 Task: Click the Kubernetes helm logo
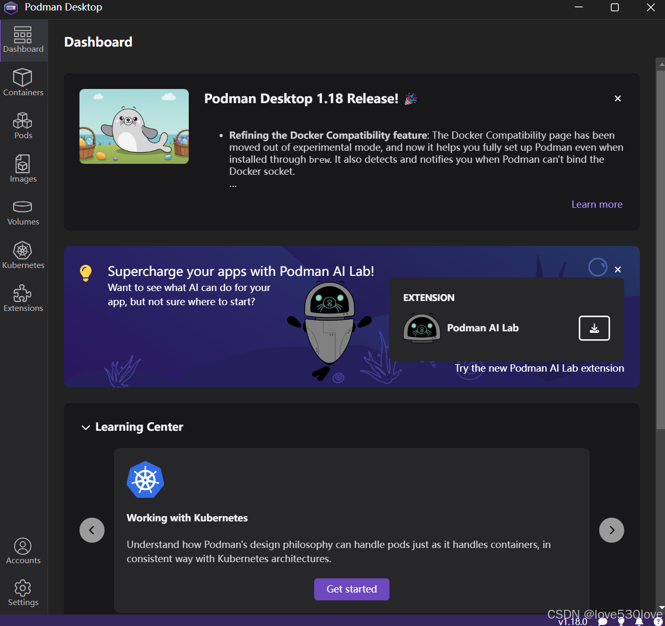point(145,480)
